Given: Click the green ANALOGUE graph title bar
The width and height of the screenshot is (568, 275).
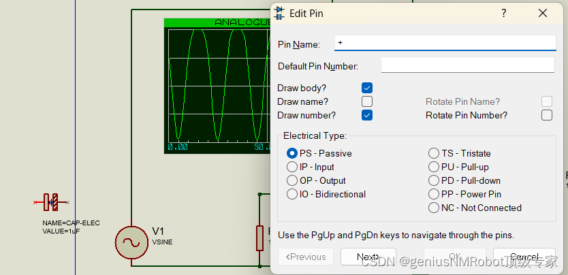Looking at the screenshot, I should pyautogui.click(x=217, y=22).
